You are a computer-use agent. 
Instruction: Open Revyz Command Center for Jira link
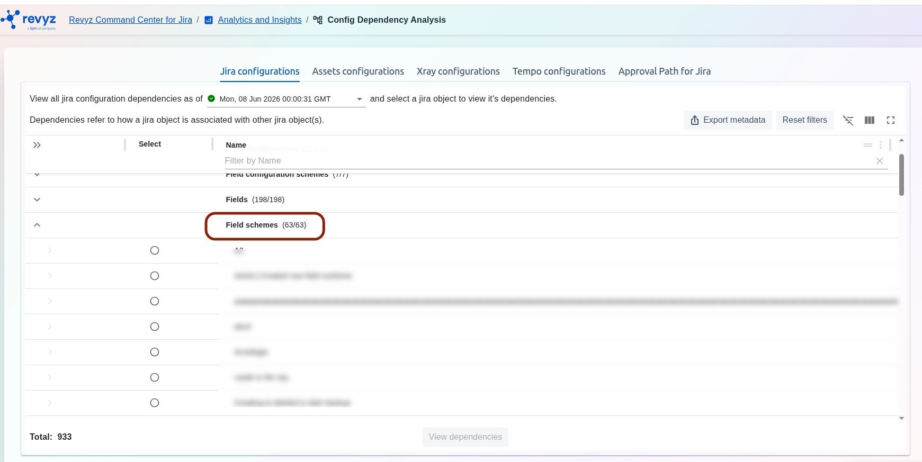point(130,20)
